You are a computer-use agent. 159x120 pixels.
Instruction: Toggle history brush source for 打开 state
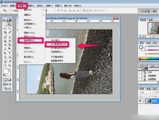[140, 73]
